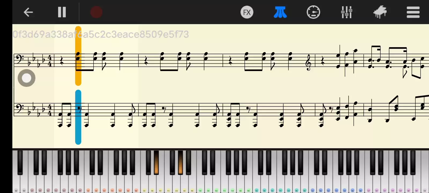Open the mixer sliders settings
Image resolution: width=429 pixels, height=193 pixels.
[347, 12]
